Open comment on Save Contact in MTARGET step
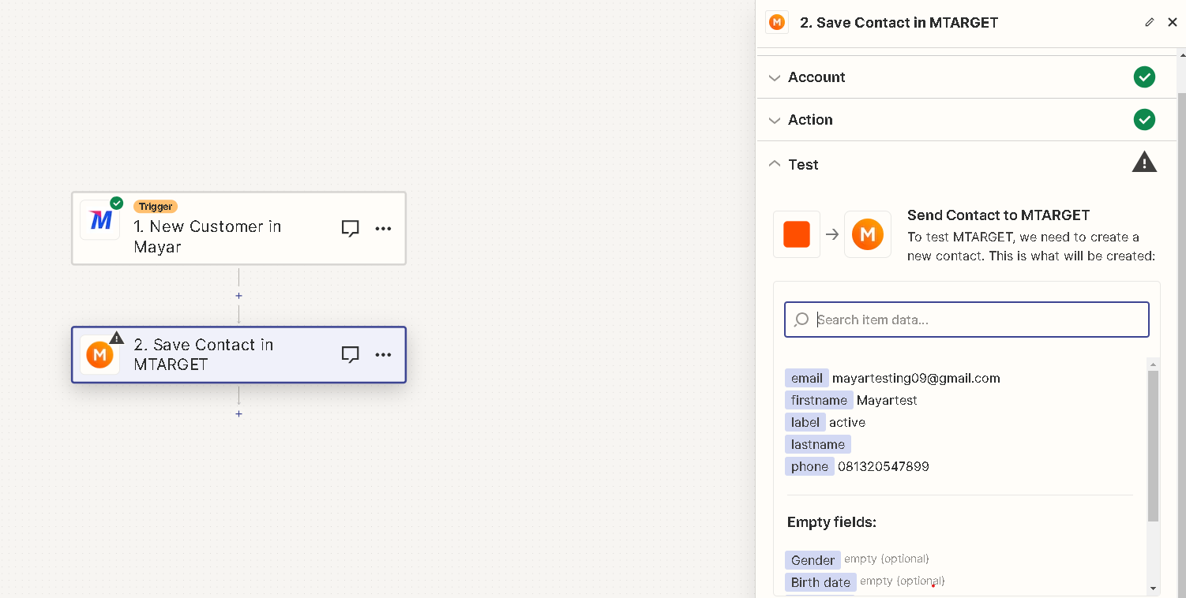This screenshot has width=1186, height=598. [351, 354]
